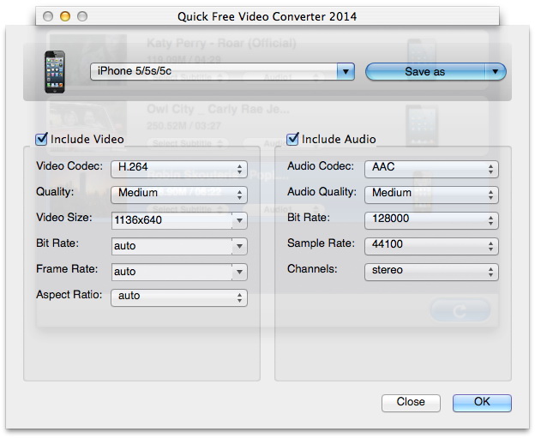Viewport: 535px width, 438px height.
Task: Click the Save as button
Action: tap(424, 72)
